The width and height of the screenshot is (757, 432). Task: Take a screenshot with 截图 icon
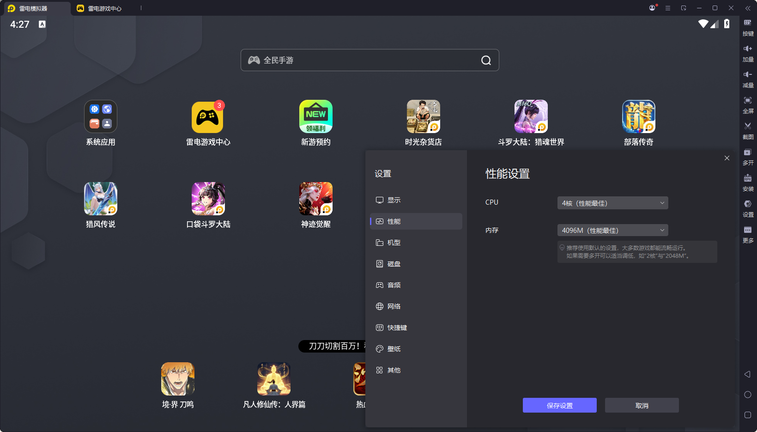coord(748,131)
